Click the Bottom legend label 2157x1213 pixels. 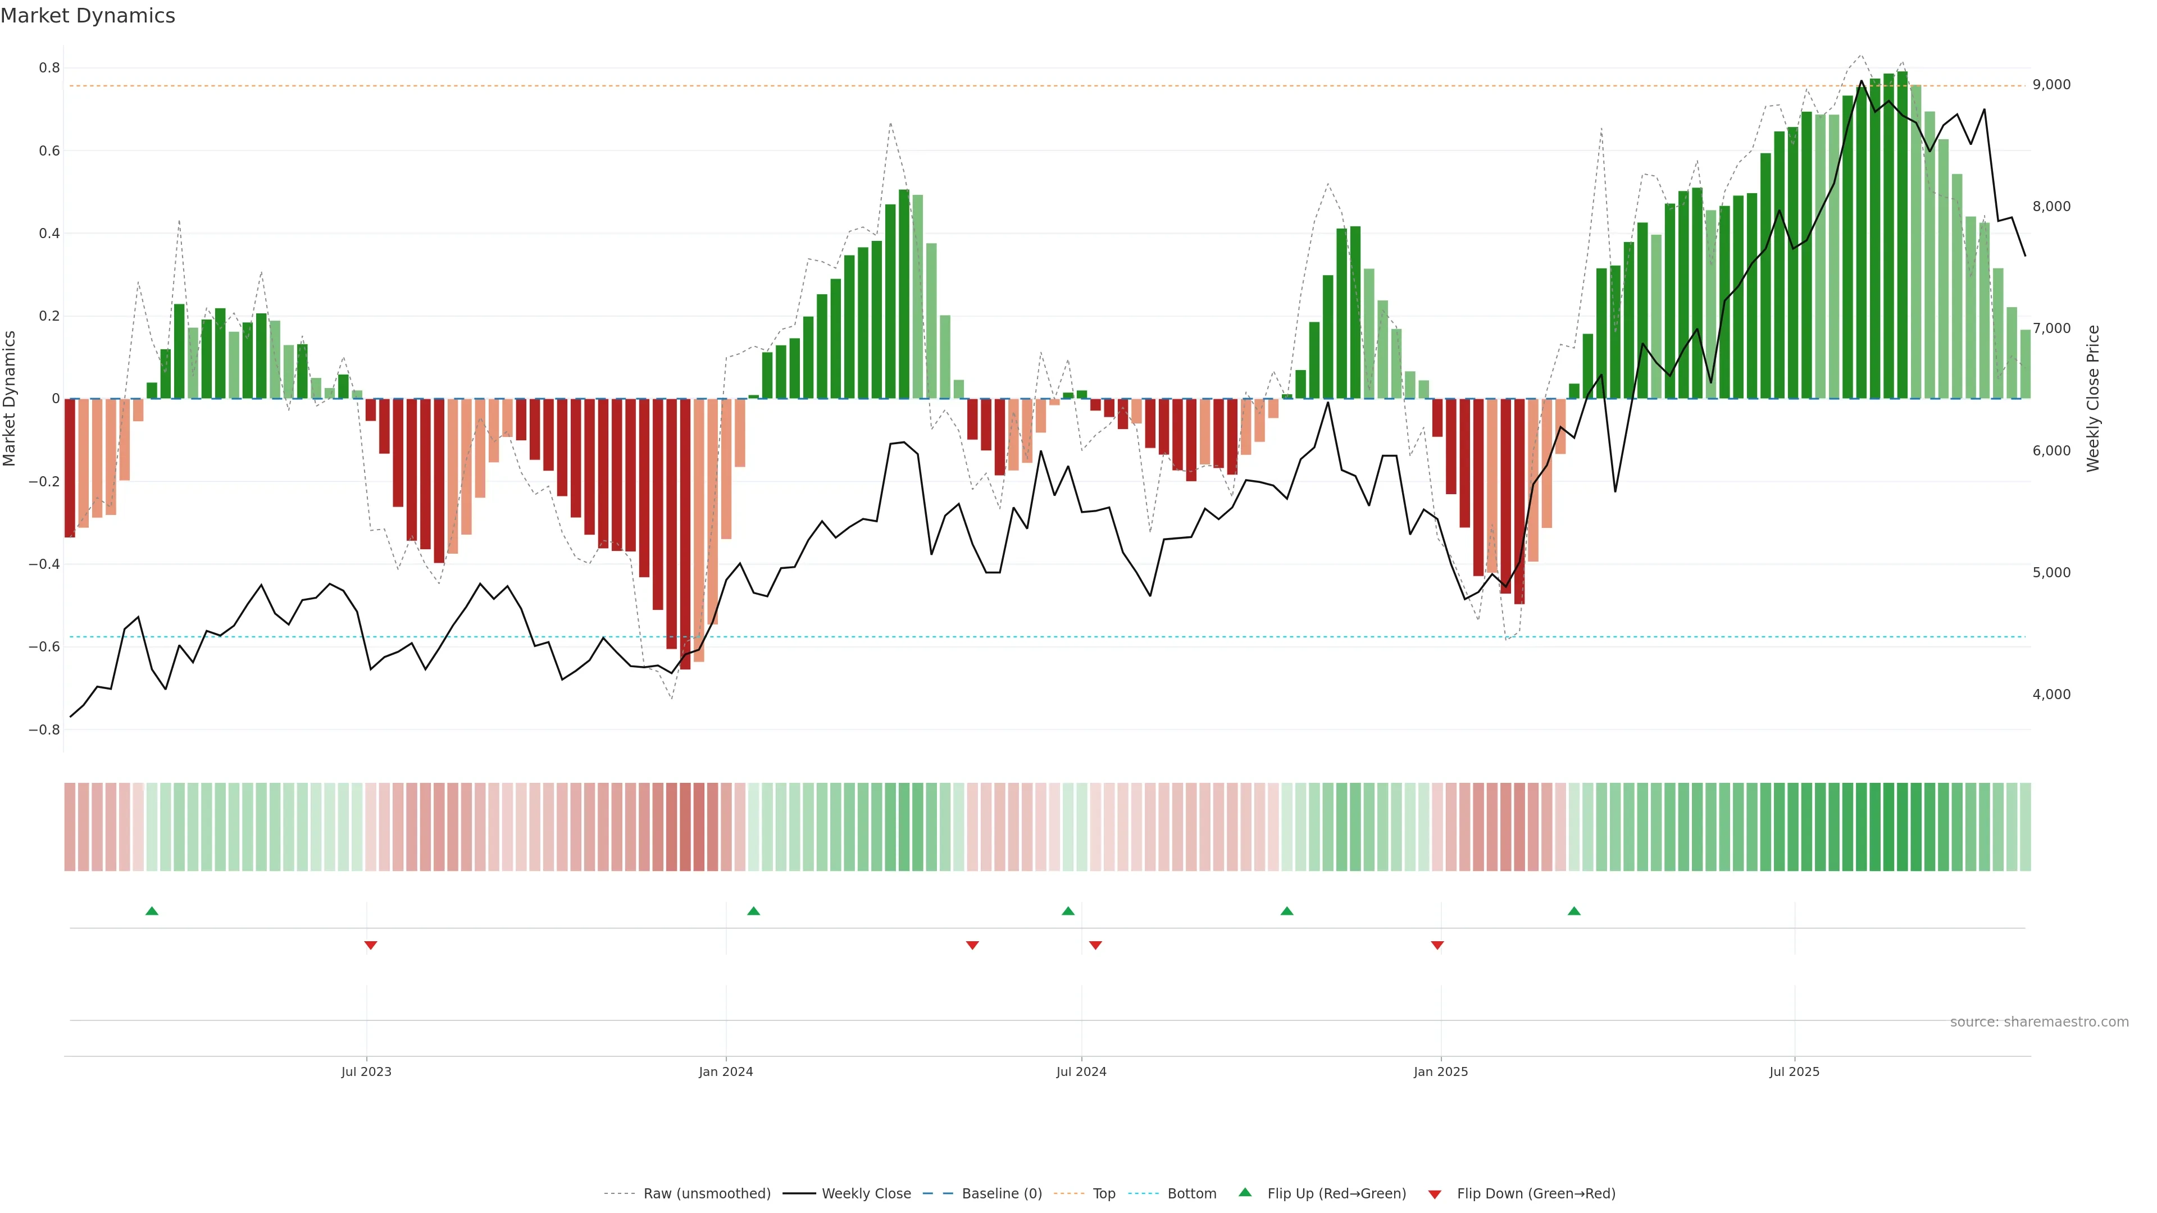1191,1194
